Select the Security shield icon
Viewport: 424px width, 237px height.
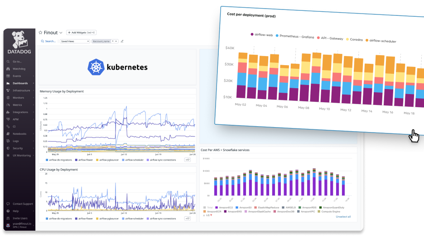[8, 148]
